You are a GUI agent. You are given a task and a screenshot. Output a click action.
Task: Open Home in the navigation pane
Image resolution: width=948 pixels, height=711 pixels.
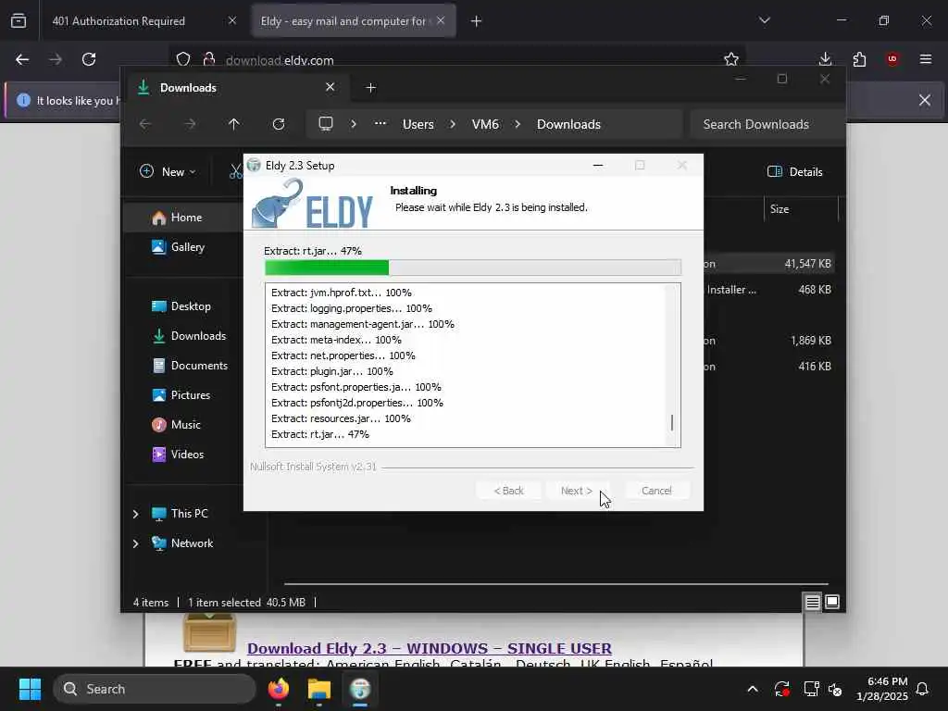(185, 218)
